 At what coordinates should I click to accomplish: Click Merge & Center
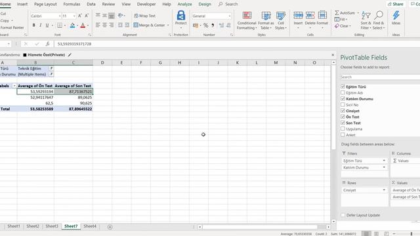click(x=150, y=25)
